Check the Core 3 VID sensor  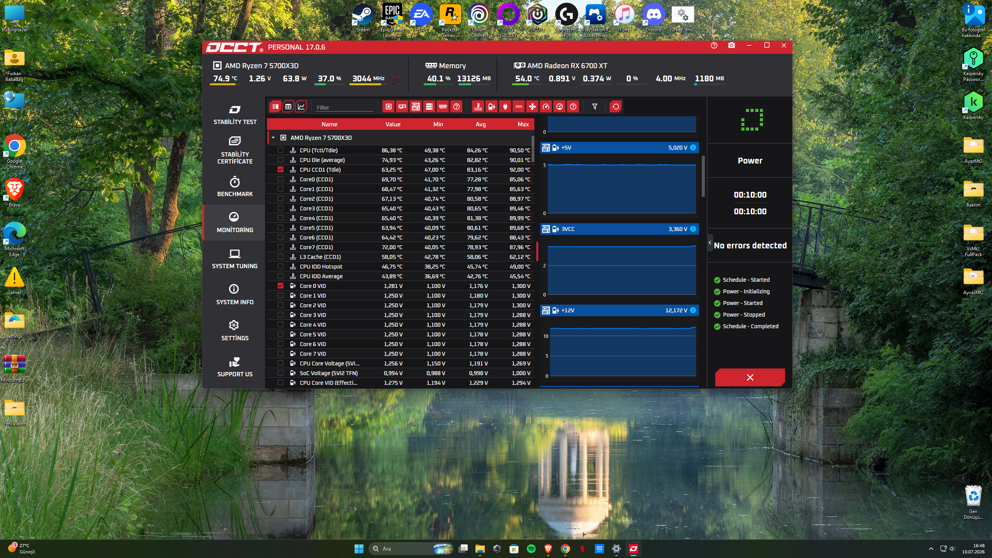tap(281, 315)
